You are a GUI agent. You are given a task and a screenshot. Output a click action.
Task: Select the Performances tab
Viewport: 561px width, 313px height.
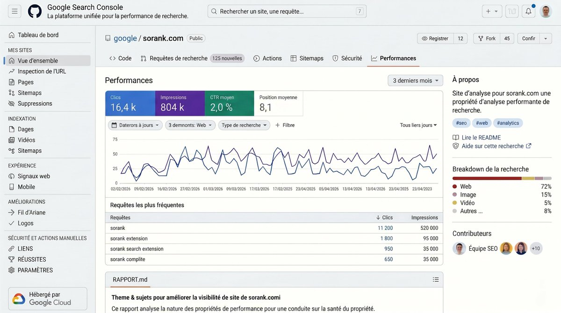(x=393, y=58)
